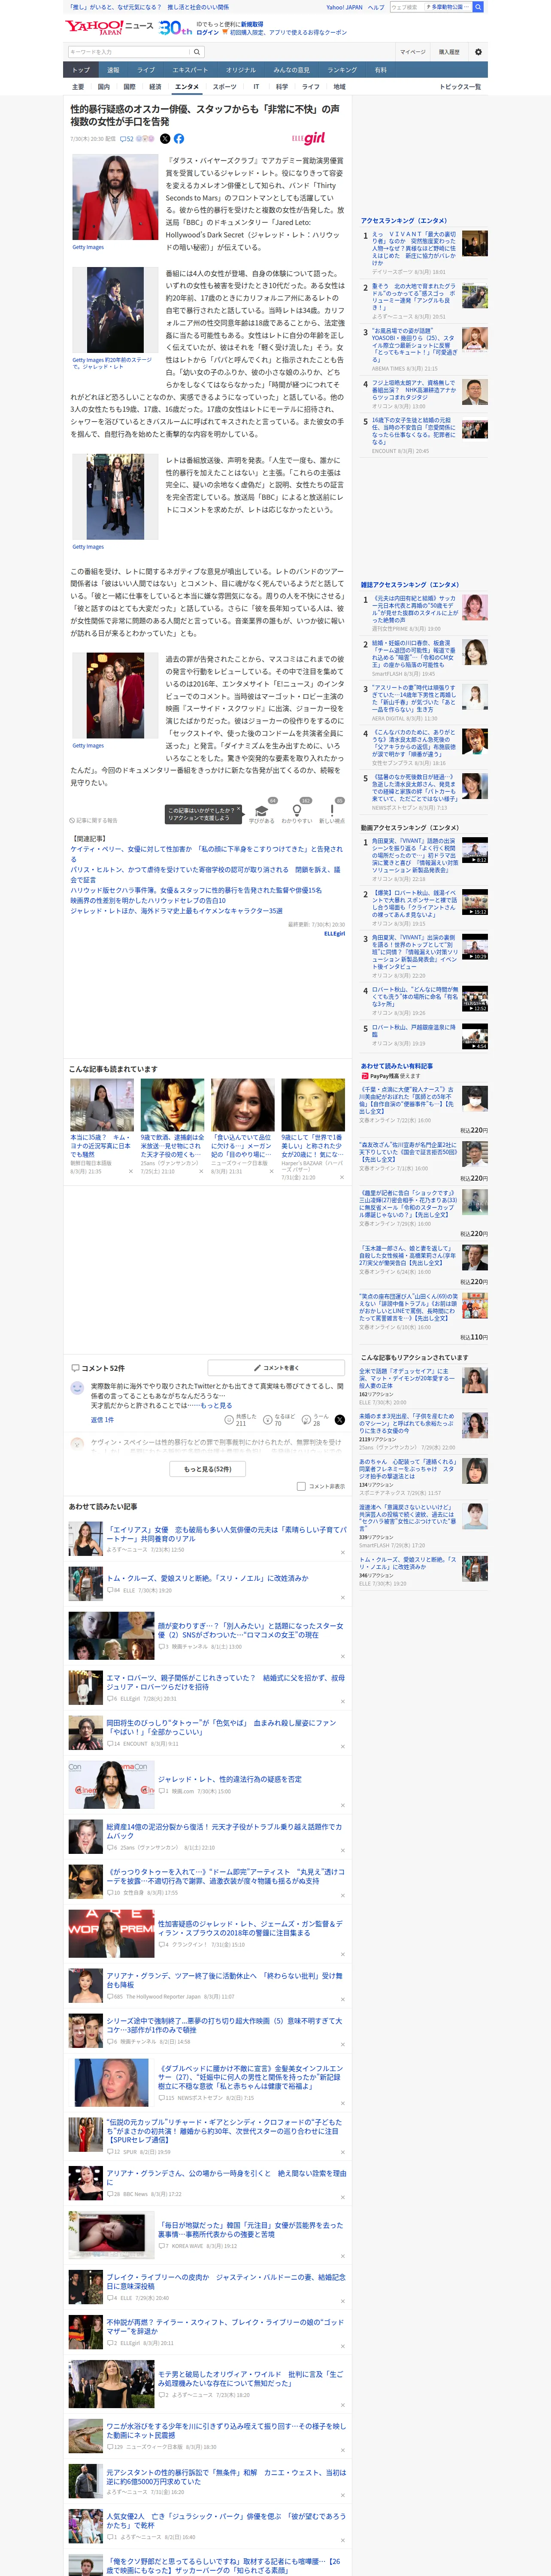
Task: Click the first commenter's avatar icon
Action: point(77,1388)
